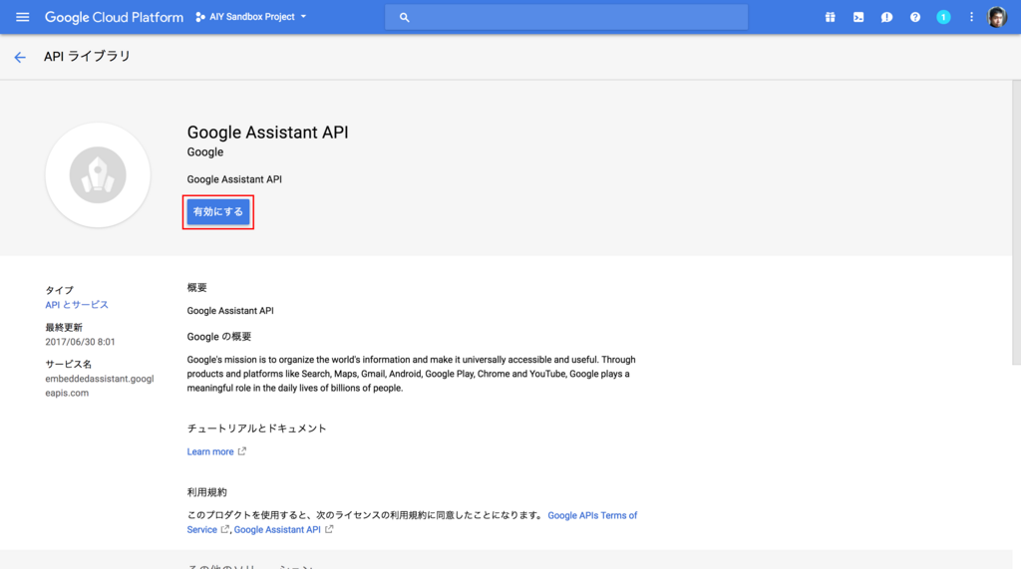This screenshot has height=569, width=1021.
Task: Click the external-link icon beside Learn more
Action: click(x=242, y=451)
